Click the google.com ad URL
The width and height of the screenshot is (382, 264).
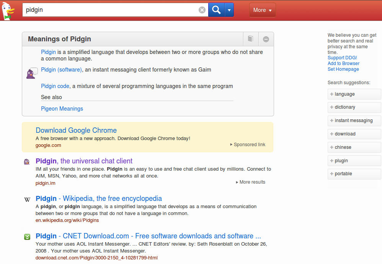pos(48,145)
